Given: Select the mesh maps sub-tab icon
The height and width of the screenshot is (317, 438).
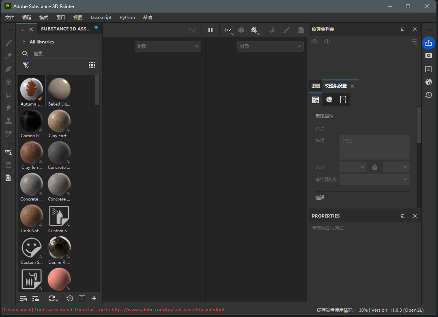Looking at the screenshot, I should click(x=329, y=99).
